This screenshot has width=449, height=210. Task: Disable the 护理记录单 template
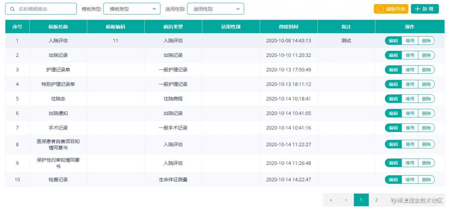[410, 70]
